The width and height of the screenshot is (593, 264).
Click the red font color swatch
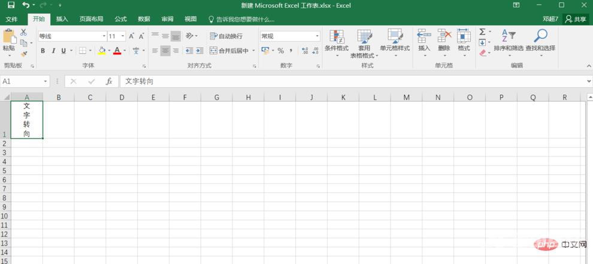[x=117, y=51]
